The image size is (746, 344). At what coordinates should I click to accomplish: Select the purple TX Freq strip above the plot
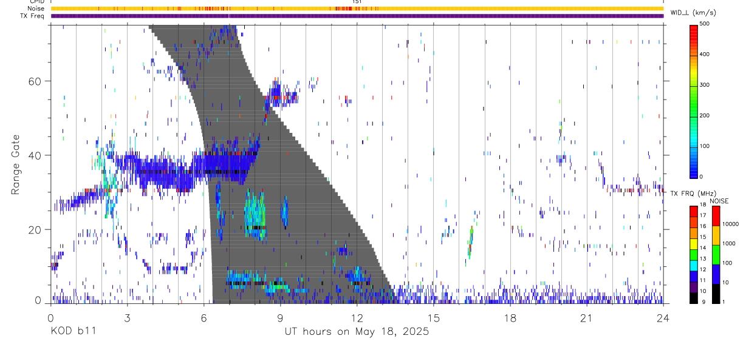pos(357,16)
